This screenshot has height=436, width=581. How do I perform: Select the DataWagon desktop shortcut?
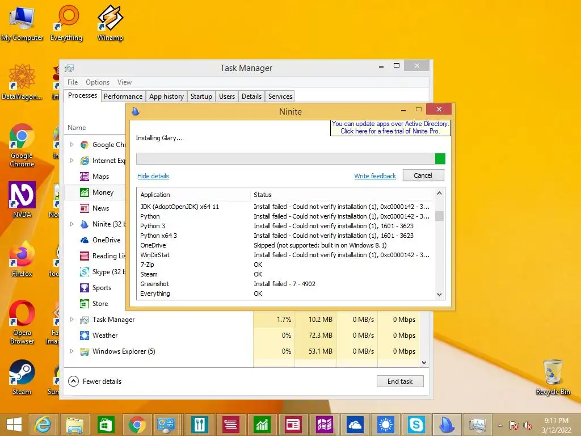coord(22,82)
